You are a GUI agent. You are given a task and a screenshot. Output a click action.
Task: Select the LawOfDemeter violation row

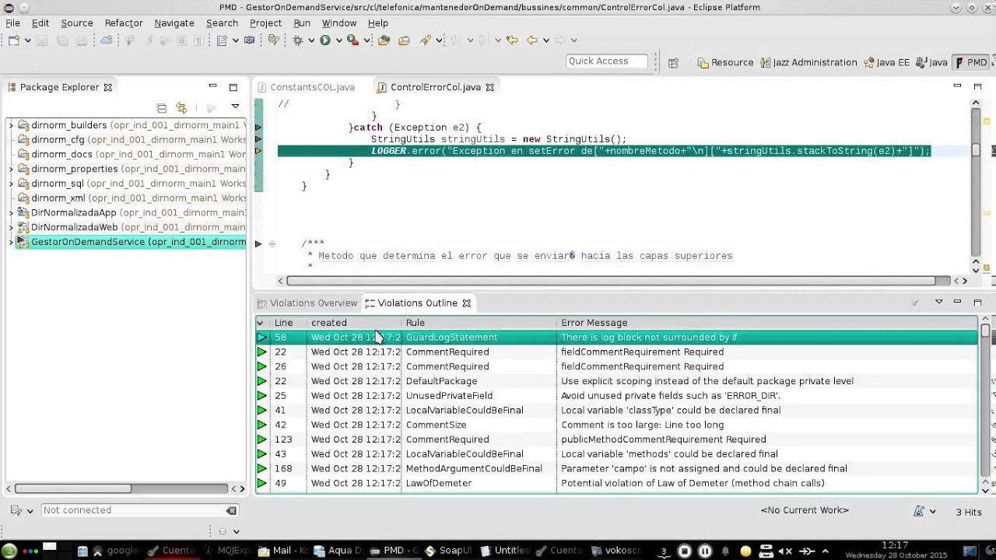pyautogui.click(x=617, y=483)
